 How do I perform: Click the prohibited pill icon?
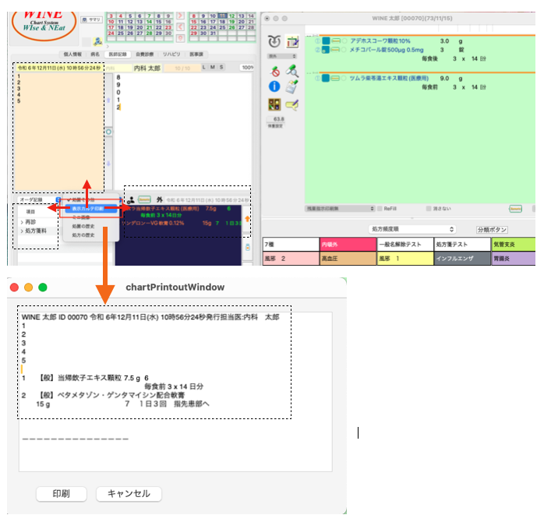(274, 71)
